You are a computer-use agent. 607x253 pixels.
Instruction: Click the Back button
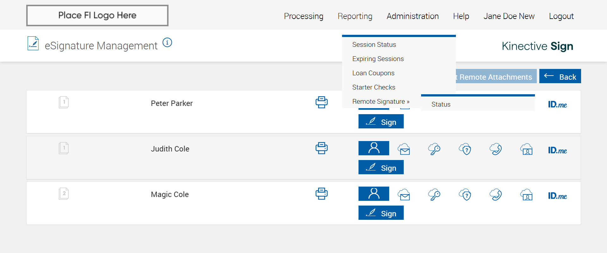pos(560,76)
